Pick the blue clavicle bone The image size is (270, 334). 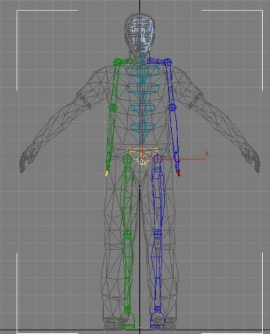coord(155,61)
